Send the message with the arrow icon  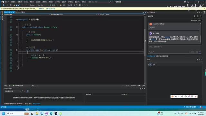(x=200, y=52)
